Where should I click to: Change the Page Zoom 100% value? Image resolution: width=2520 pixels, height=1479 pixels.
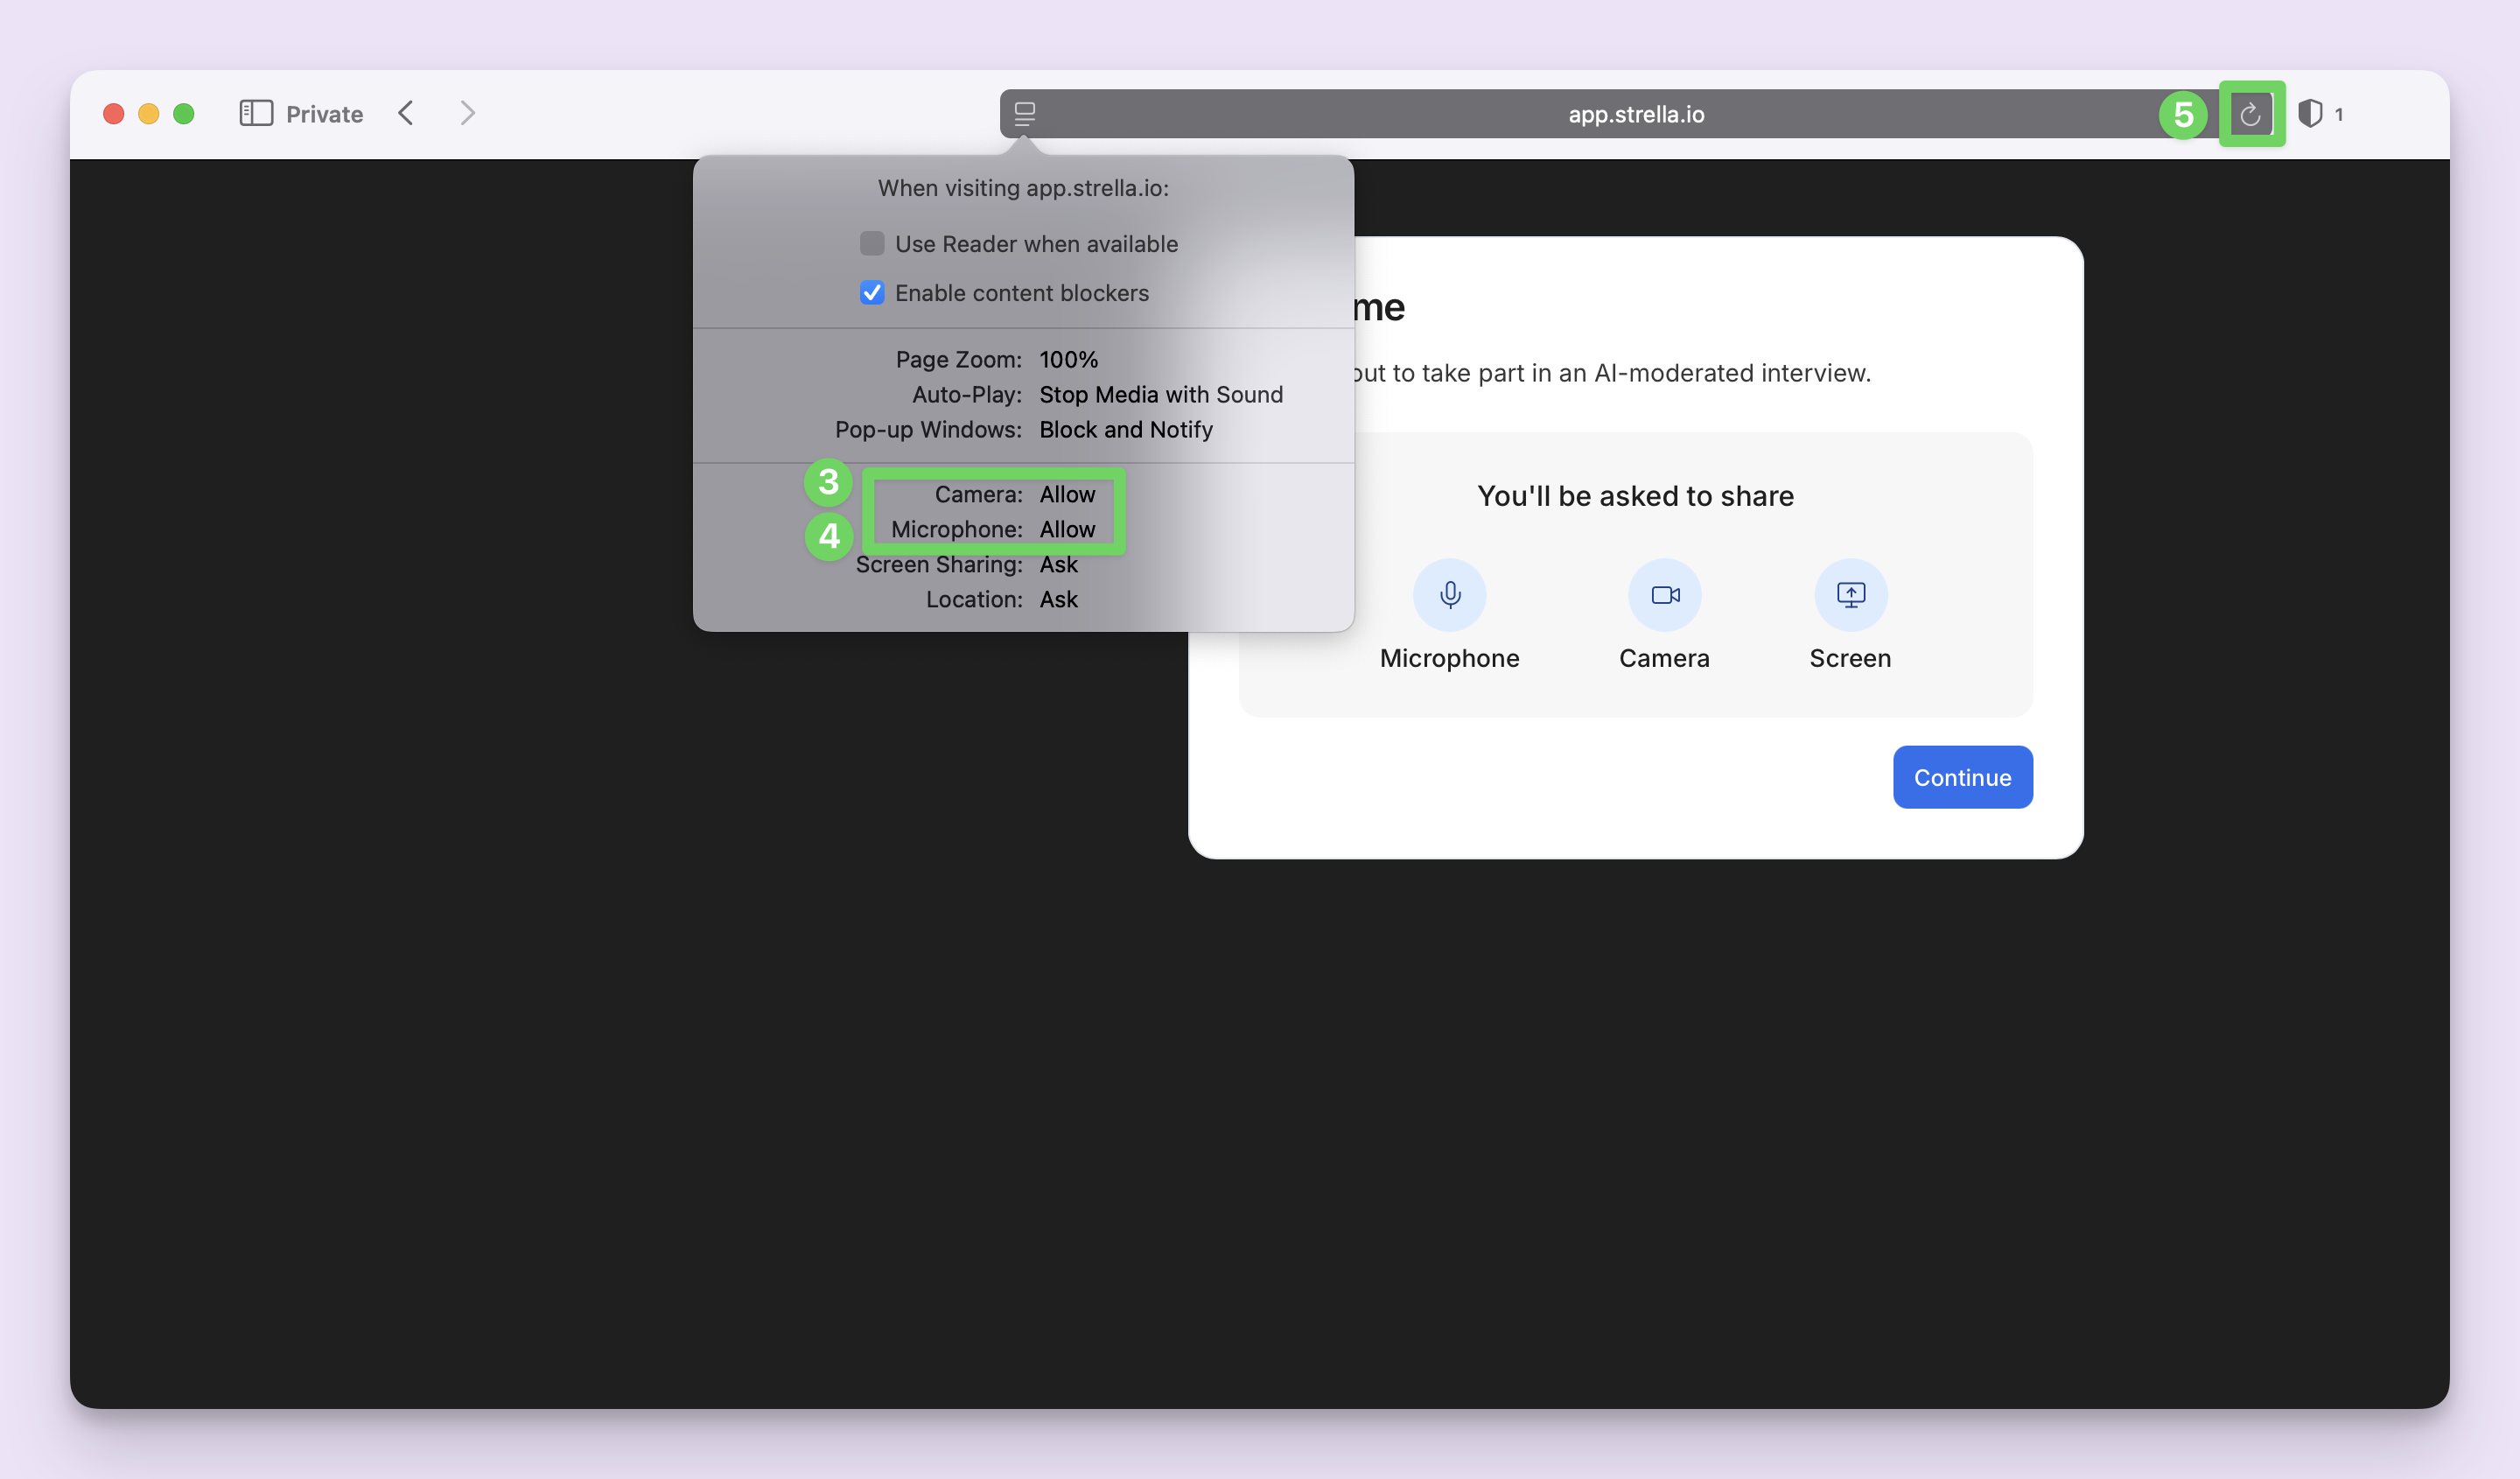[x=1068, y=360]
